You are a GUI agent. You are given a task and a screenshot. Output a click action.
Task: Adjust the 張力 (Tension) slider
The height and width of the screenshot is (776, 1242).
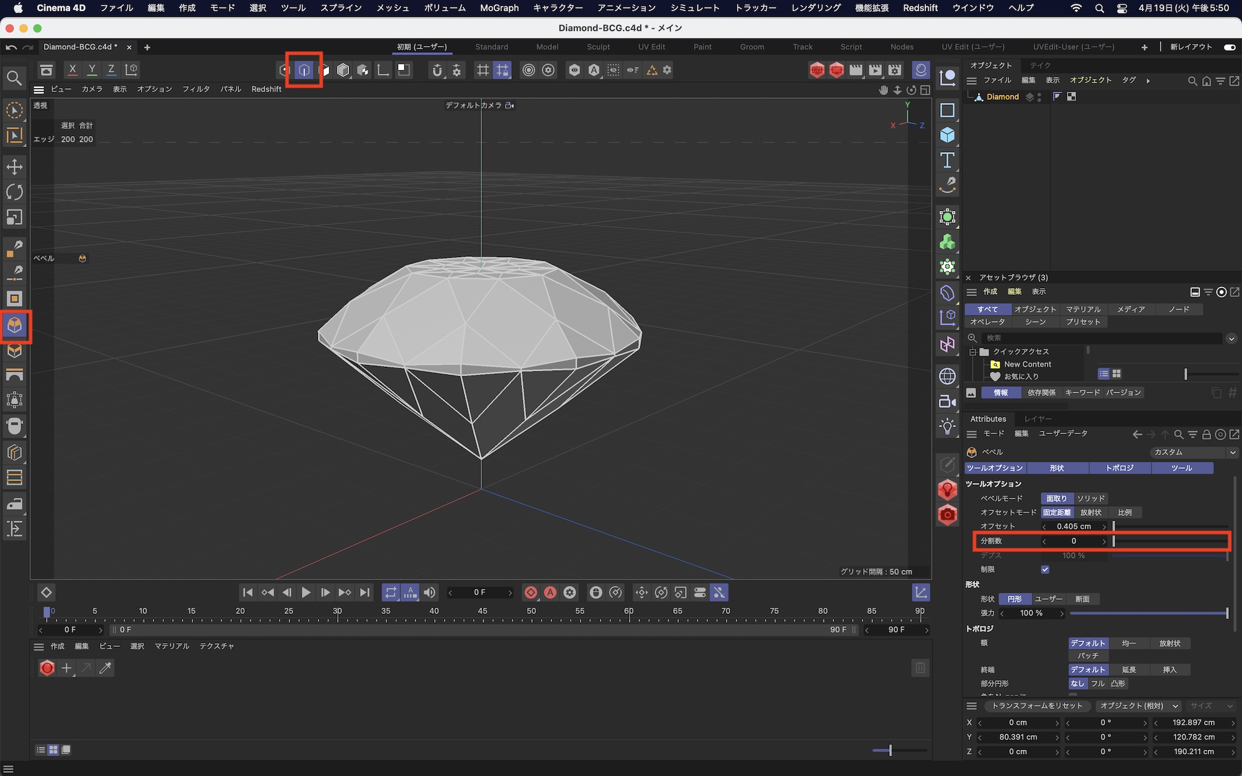pyautogui.click(x=1148, y=613)
